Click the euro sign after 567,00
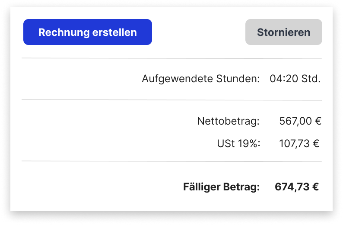 pyautogui.click(x=318, y=121)
